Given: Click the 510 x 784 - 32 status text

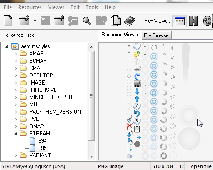Looking at the screenshot, I should [168, 166].
